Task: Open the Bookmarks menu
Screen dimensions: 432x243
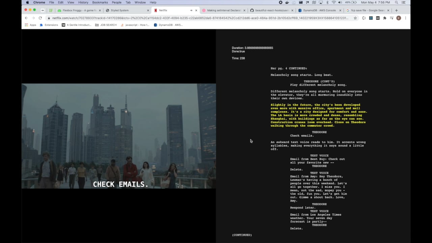Action: pos(100,2)
